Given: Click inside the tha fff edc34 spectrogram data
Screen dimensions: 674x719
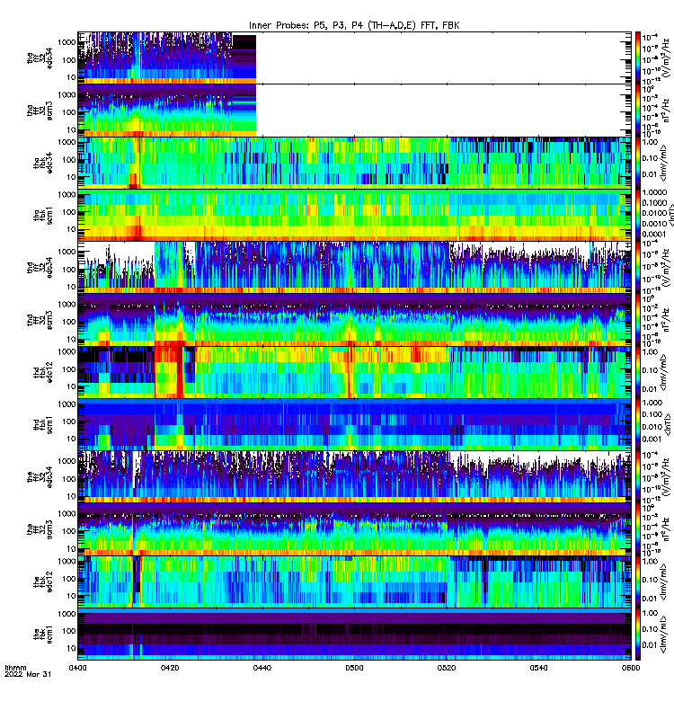Looking at the screenshot, I should click(167, 58).
